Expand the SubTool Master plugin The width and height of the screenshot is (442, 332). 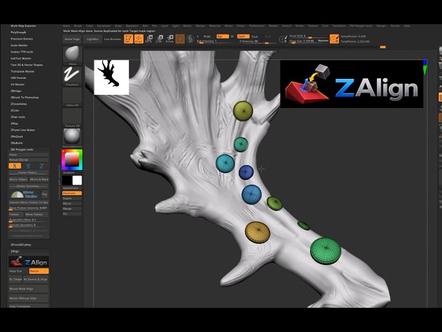pos(21,58)
